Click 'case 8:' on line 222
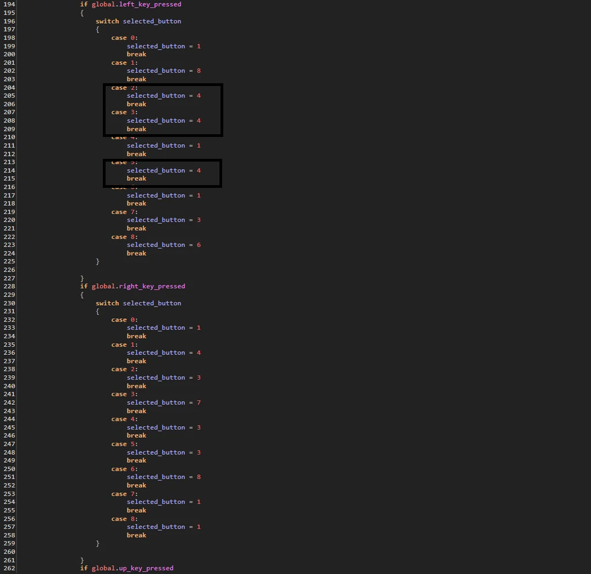591x574 pixels. click(124, 237)
